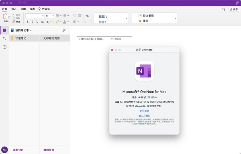Insert a bulleted list
The height and width of the screenshot is (154, 241).
click(x=57, y=16)
